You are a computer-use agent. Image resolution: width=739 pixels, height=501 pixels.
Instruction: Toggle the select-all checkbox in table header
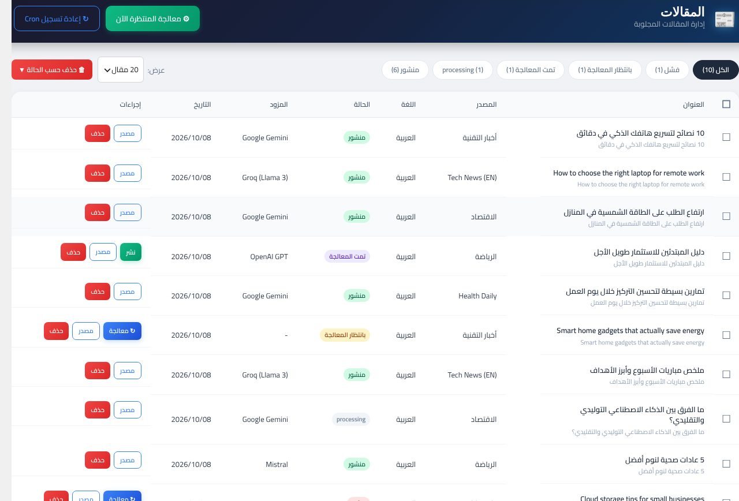pyautogui.click(x=726, y=104)
